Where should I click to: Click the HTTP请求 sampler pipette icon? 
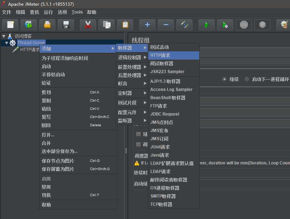pyautogui.click(x=15, y=50)
